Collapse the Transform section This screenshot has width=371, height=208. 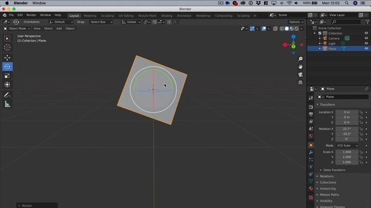click(327, 105)
